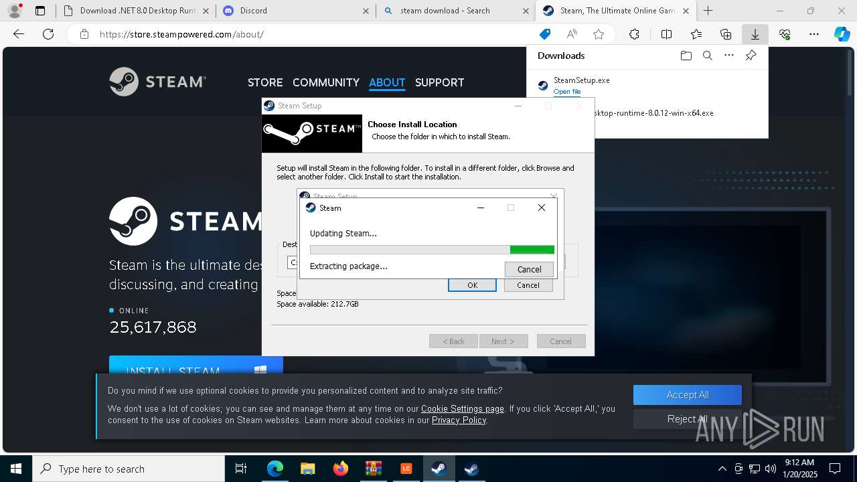Screen dimensions: 857x482
Task: Open the SUPPORT menu item
Action: [439, 82]
